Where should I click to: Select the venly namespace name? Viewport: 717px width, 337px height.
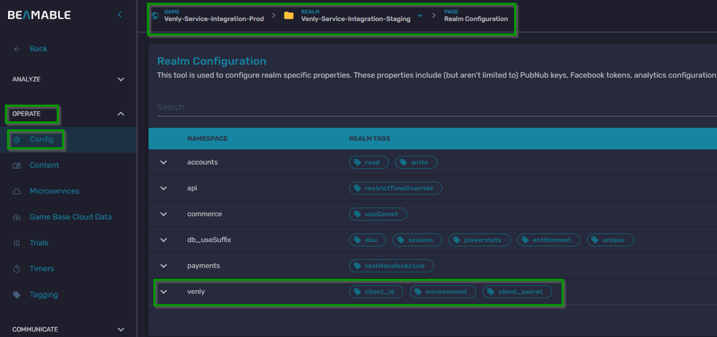pyautogui.click(x=196, y=292)
